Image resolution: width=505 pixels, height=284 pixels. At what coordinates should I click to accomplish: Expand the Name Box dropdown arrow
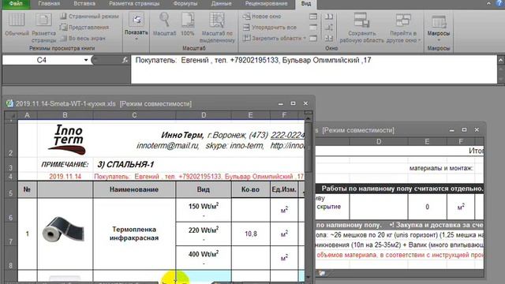86,60
